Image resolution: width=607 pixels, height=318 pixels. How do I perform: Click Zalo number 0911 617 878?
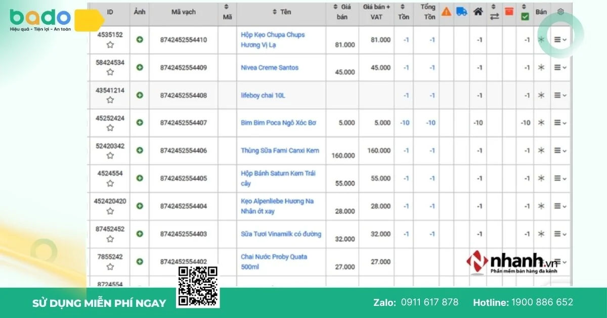click(429, 302)
